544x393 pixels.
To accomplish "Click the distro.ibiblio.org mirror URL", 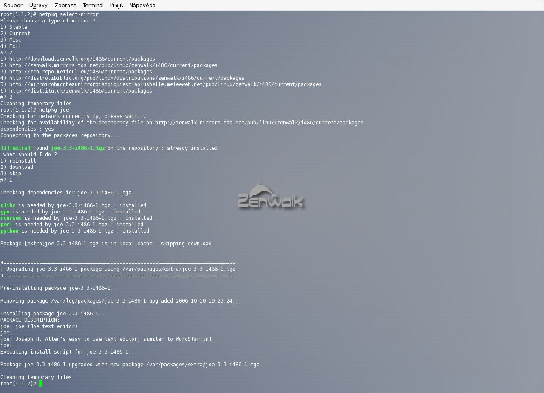I will pos(127,78).
